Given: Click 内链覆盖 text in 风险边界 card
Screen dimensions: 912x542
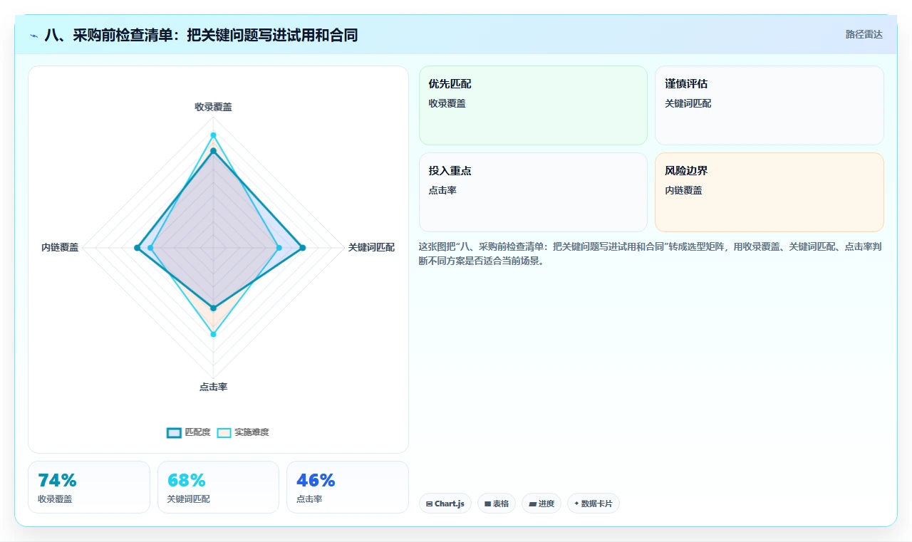Looking at the screenshot, I should [x=683, y=190].
